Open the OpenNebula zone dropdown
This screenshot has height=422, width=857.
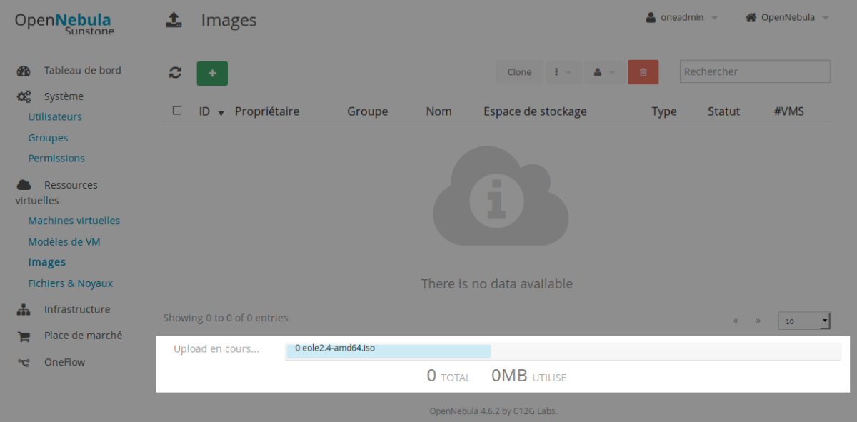(x=787, y=17)
